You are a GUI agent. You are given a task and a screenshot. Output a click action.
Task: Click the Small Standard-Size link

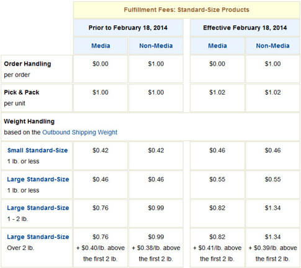[38, 150]
